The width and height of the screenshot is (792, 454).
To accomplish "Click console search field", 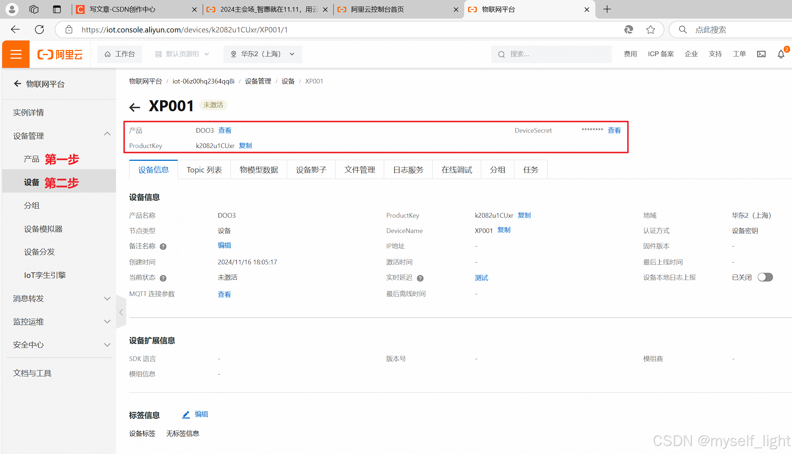I will [551, 54].
